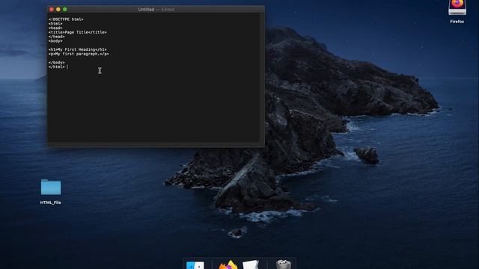Open the Trash in the Dock
This screenshot has height=269, width=479.
point(284,265)
